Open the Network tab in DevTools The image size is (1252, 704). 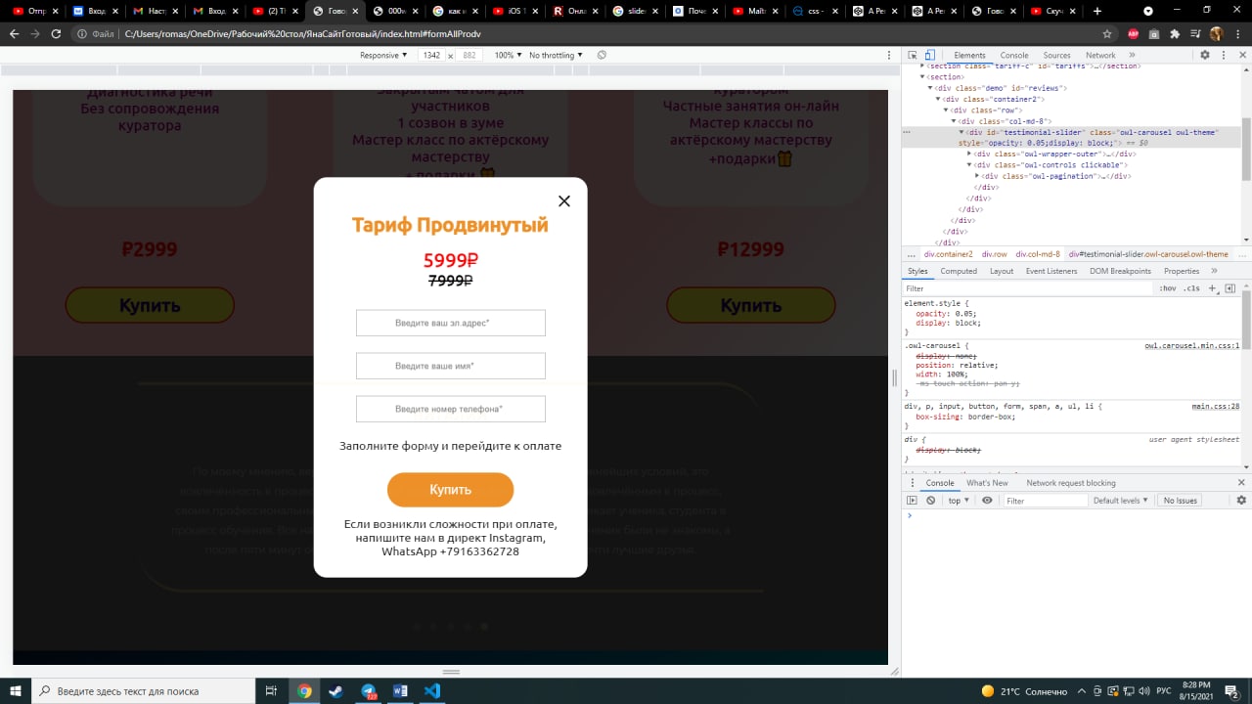pyautogui.click(x=1100, y=56)
